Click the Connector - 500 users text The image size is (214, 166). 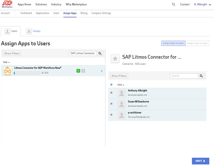[x=134, y=64]
